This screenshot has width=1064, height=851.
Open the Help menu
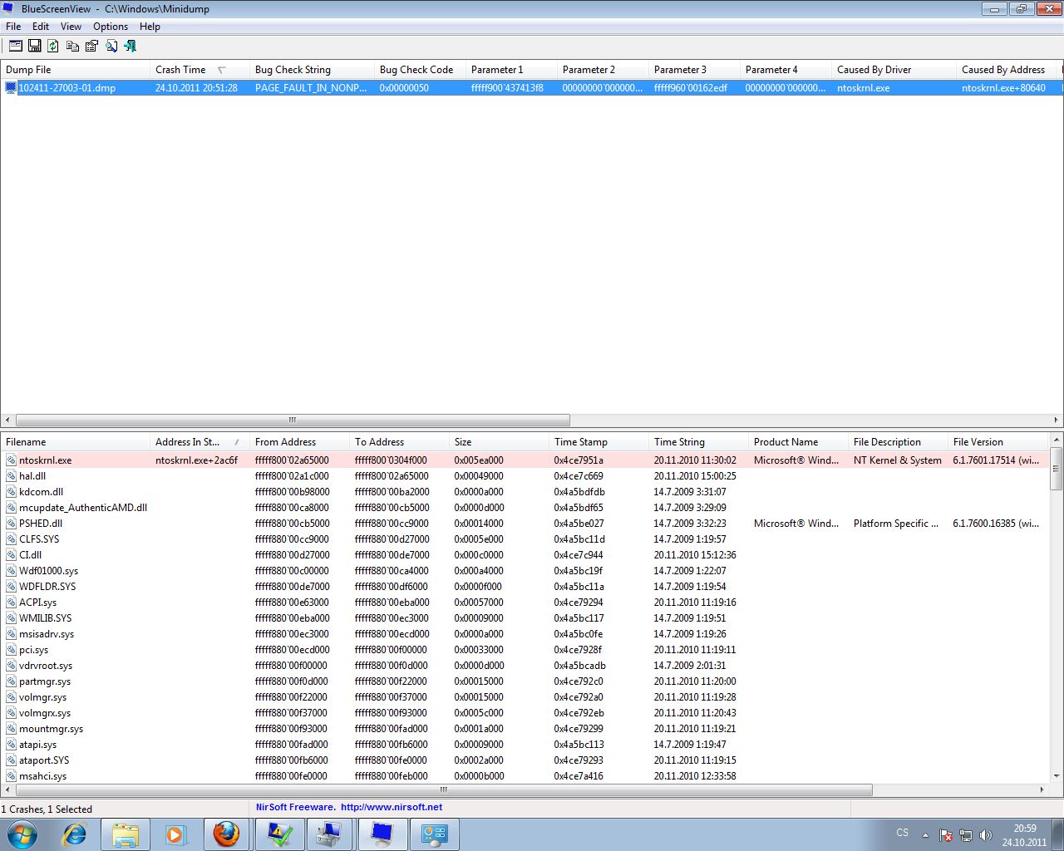tap(150, 27)
